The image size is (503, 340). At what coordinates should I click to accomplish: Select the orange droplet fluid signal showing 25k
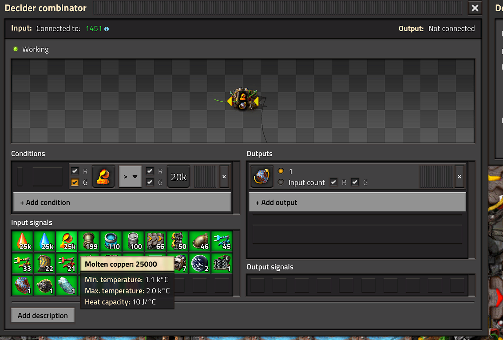22,241
